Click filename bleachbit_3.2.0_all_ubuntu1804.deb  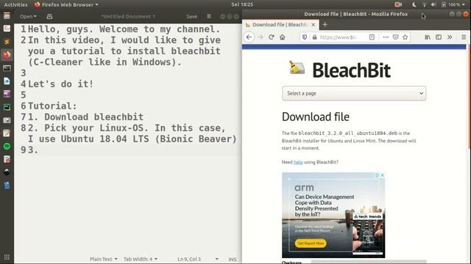click(348, 133)
